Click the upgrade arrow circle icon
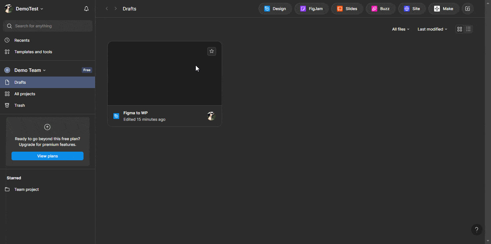491x244 pixels. tap(47, 127)
